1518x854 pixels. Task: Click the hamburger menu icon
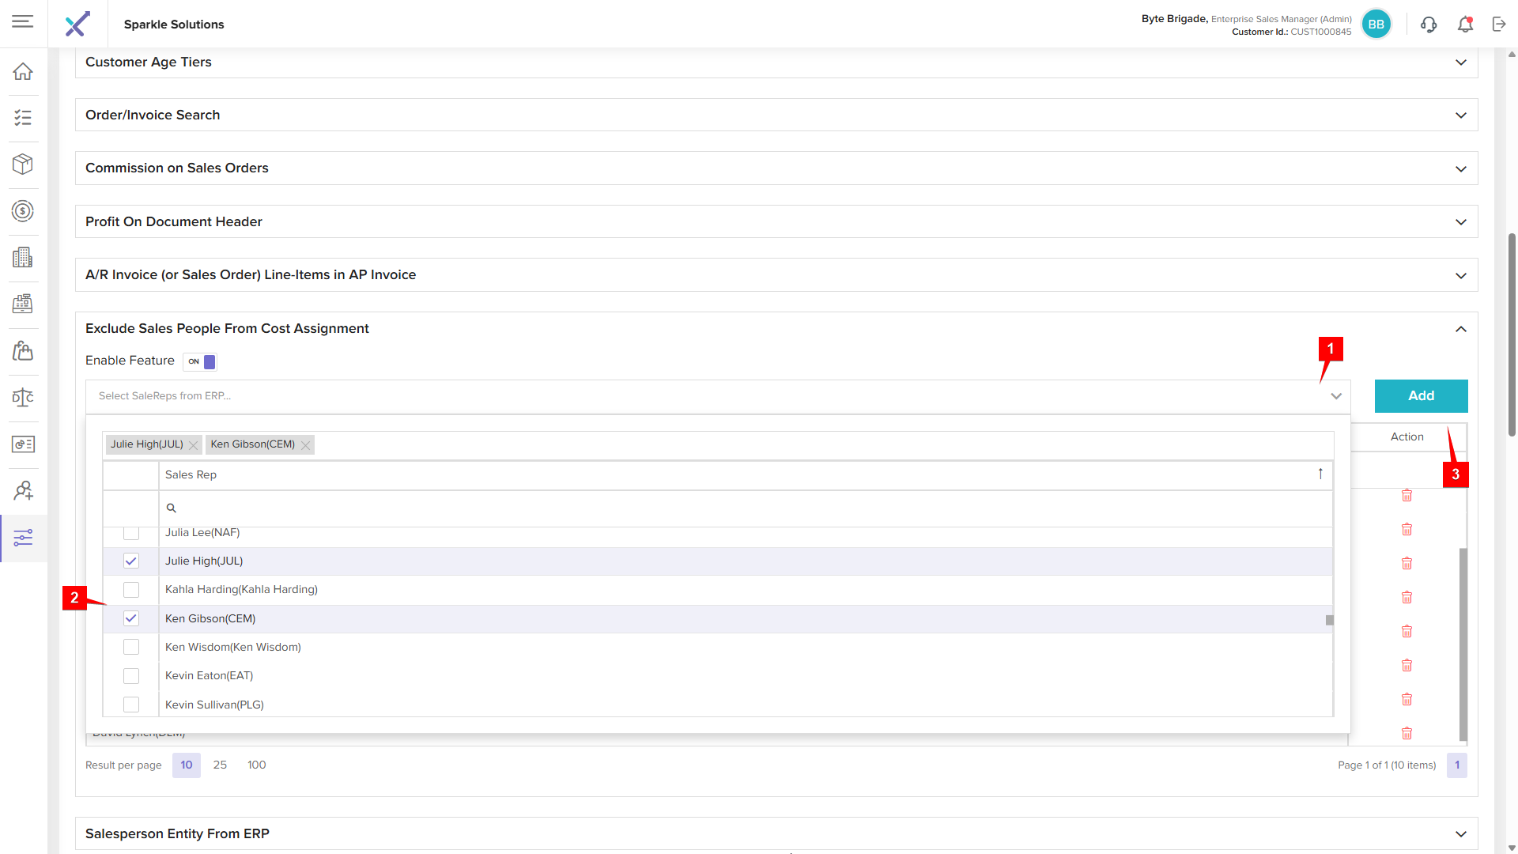[23, 21]
